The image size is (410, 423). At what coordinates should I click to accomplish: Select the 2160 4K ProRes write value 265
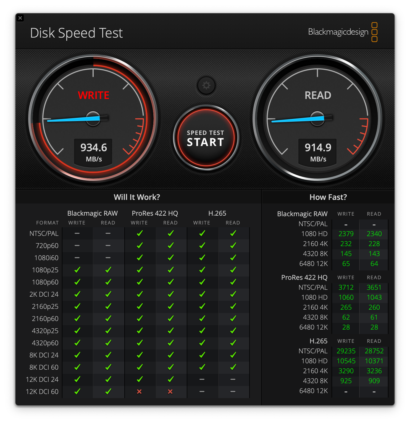346,307
